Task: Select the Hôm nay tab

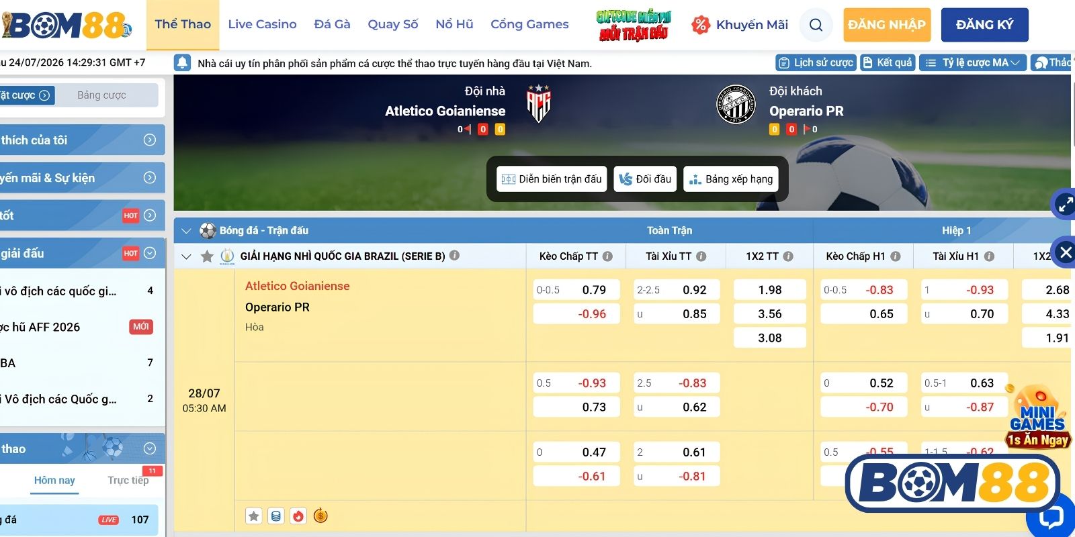Action: [54, 480]
